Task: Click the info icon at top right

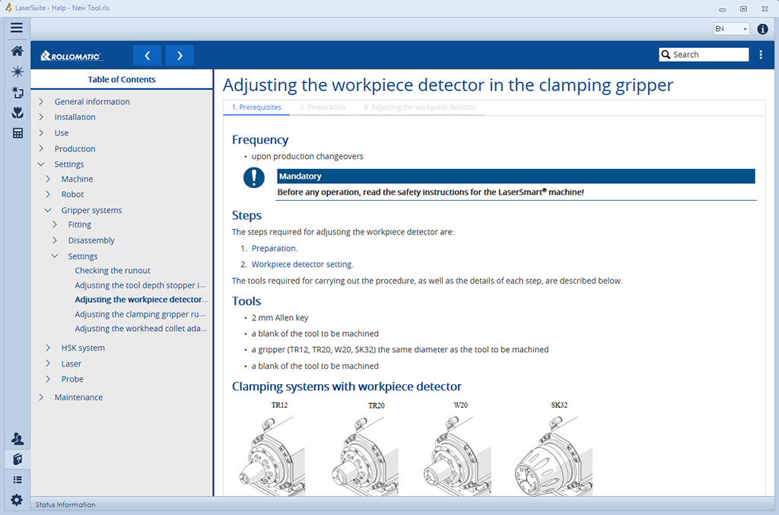Action: tap(762, 30)
